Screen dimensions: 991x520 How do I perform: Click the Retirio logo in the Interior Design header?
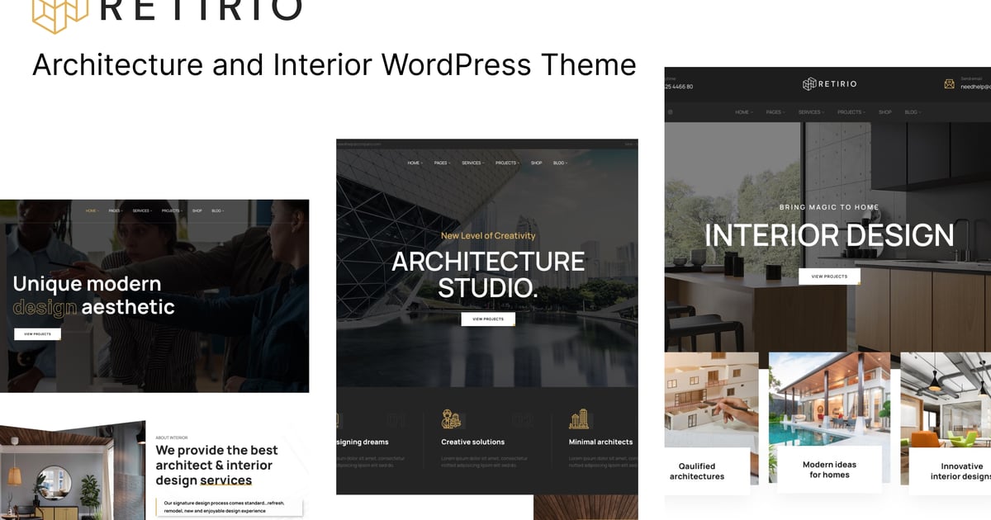pyautogui.click(x=831, y=83)
